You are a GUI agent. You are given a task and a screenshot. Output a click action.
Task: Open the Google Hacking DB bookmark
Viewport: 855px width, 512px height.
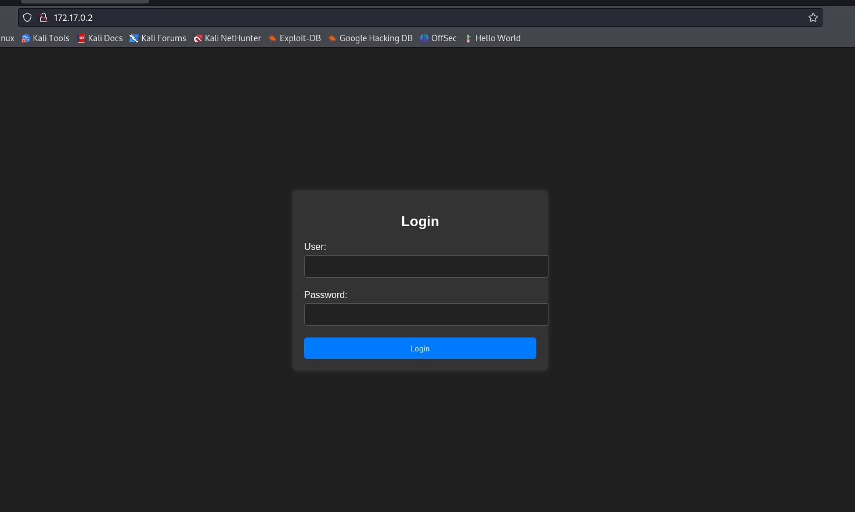pyautogui.click(x=370, y=38)
